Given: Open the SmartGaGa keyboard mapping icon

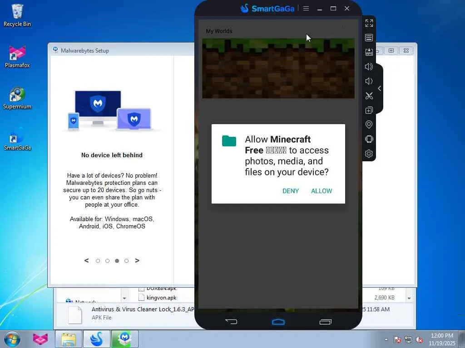Looking at the screenshot, I should [369, 38].
